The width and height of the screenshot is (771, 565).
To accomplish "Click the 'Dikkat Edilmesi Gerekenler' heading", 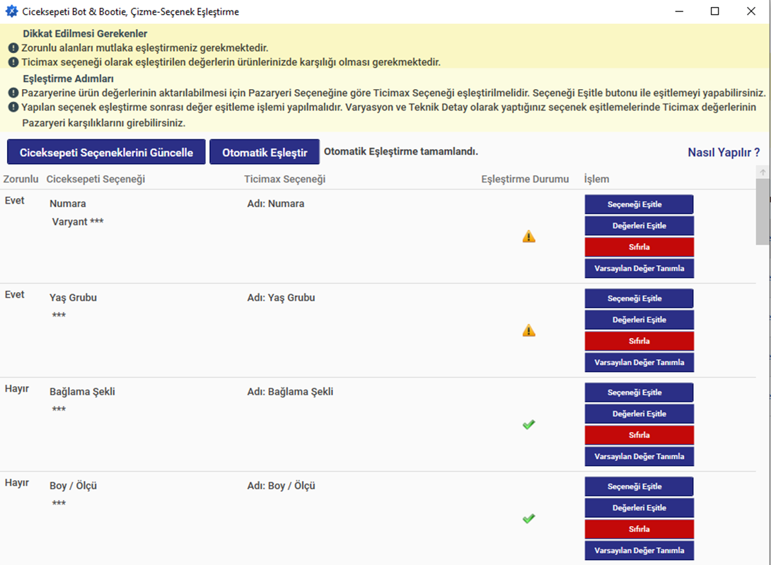I will pos(85,33).
